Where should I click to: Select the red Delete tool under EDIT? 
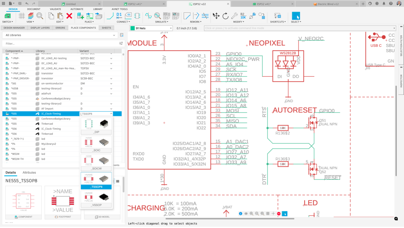(x=69, y=16)
